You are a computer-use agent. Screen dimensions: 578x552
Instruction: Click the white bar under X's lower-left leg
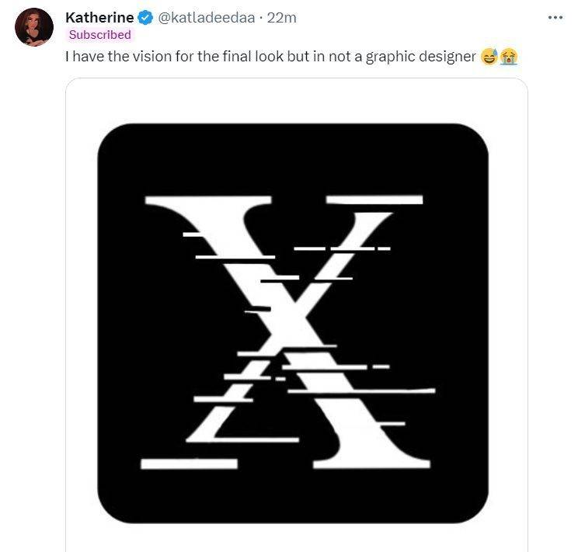tap(189, 463)
